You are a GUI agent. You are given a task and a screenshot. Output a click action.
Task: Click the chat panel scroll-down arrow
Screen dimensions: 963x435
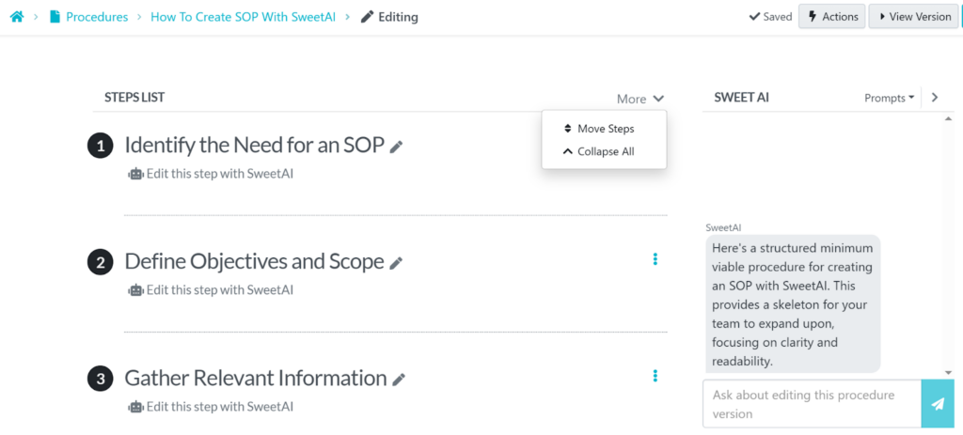(949, 372)
